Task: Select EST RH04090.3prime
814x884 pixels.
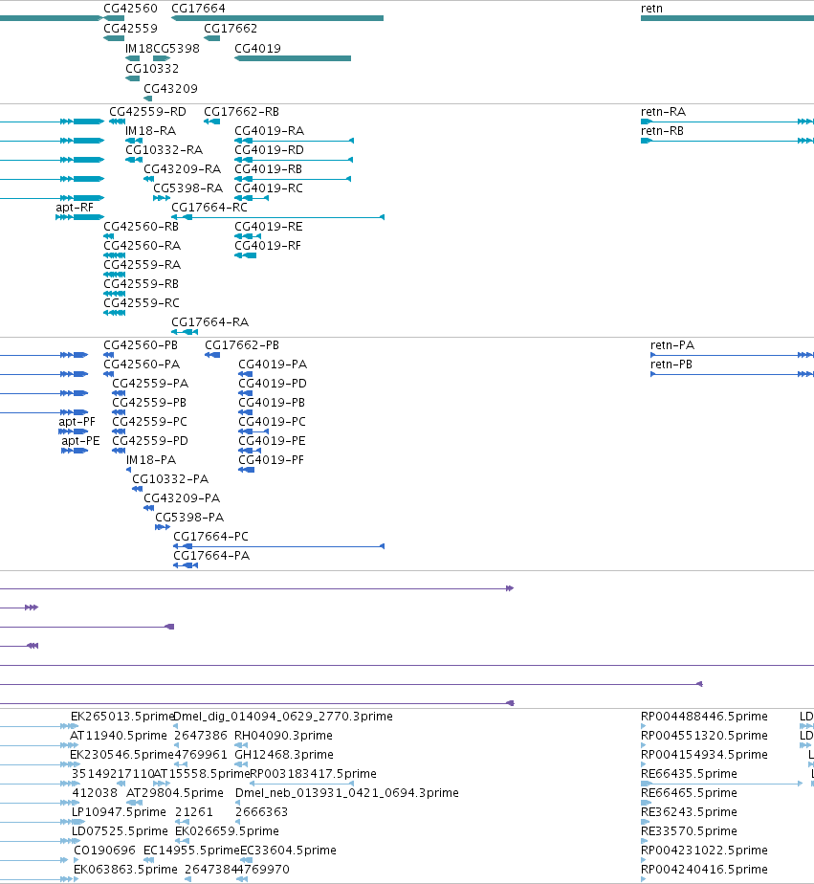Action: point(283,736)
